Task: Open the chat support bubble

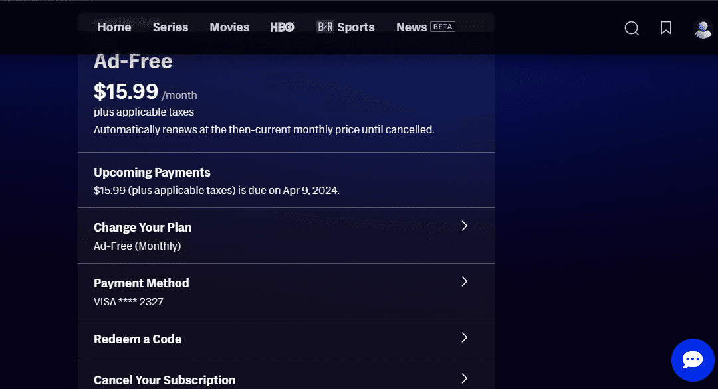Action: (692, 360)
